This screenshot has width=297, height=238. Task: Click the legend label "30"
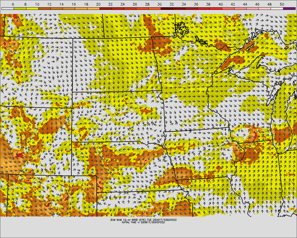coord(160,4)
